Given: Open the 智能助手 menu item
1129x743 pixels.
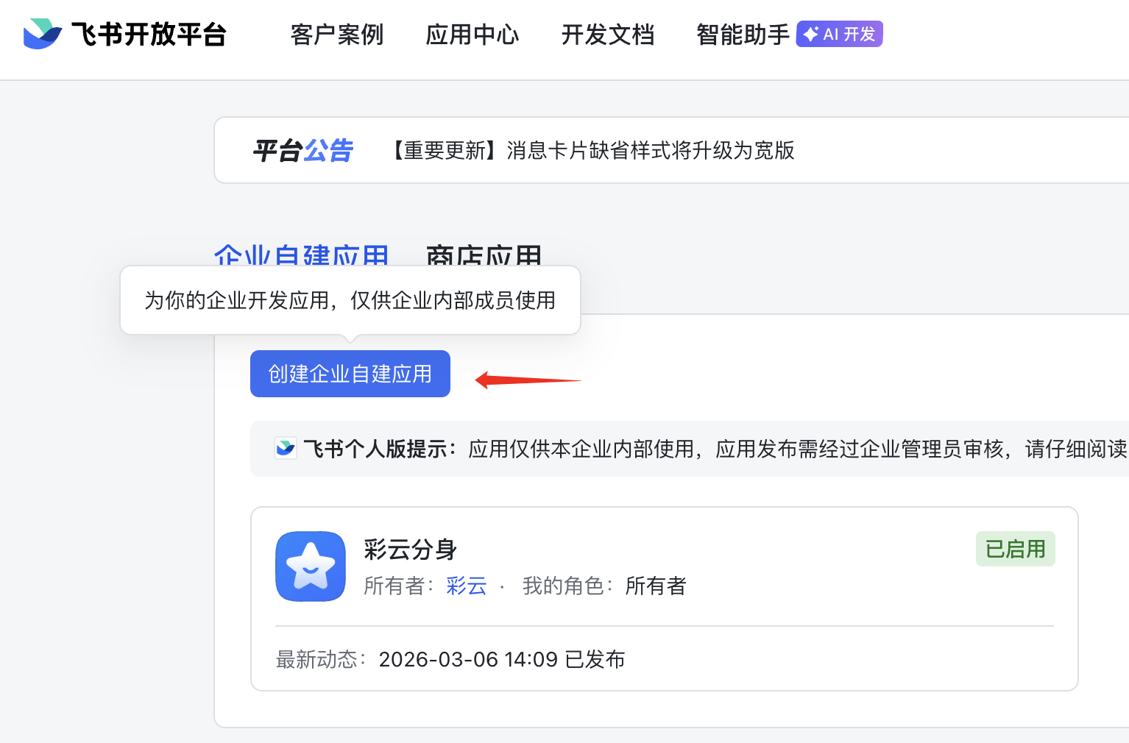Looking at the screenshot, I should [741, 35].
